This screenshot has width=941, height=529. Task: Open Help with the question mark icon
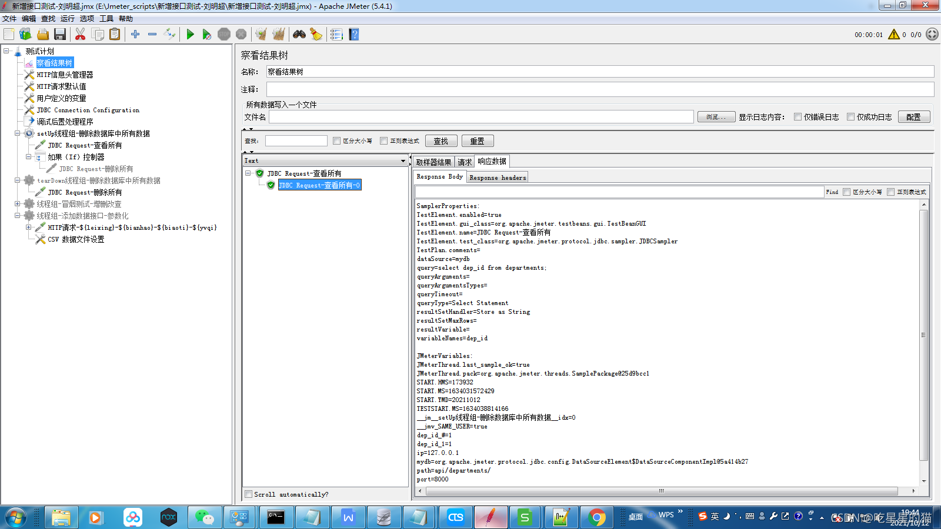point(353,34)
